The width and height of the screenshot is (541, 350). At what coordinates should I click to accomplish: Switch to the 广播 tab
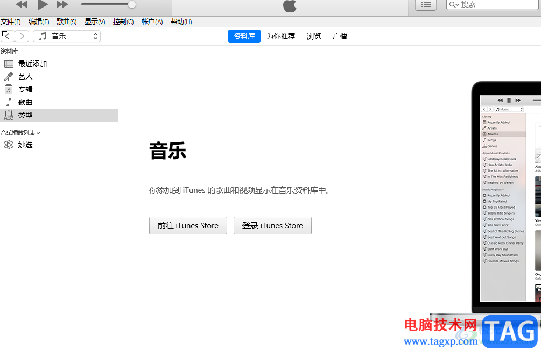[340, 36]
